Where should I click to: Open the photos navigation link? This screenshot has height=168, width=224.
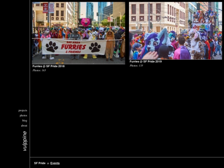[x=23, y=116]
